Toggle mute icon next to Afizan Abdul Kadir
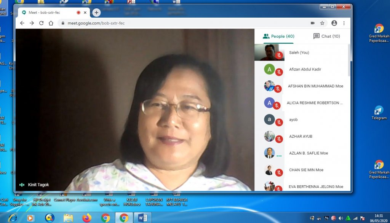This screenshot has height=223, width=390. [x=279, y=72]
